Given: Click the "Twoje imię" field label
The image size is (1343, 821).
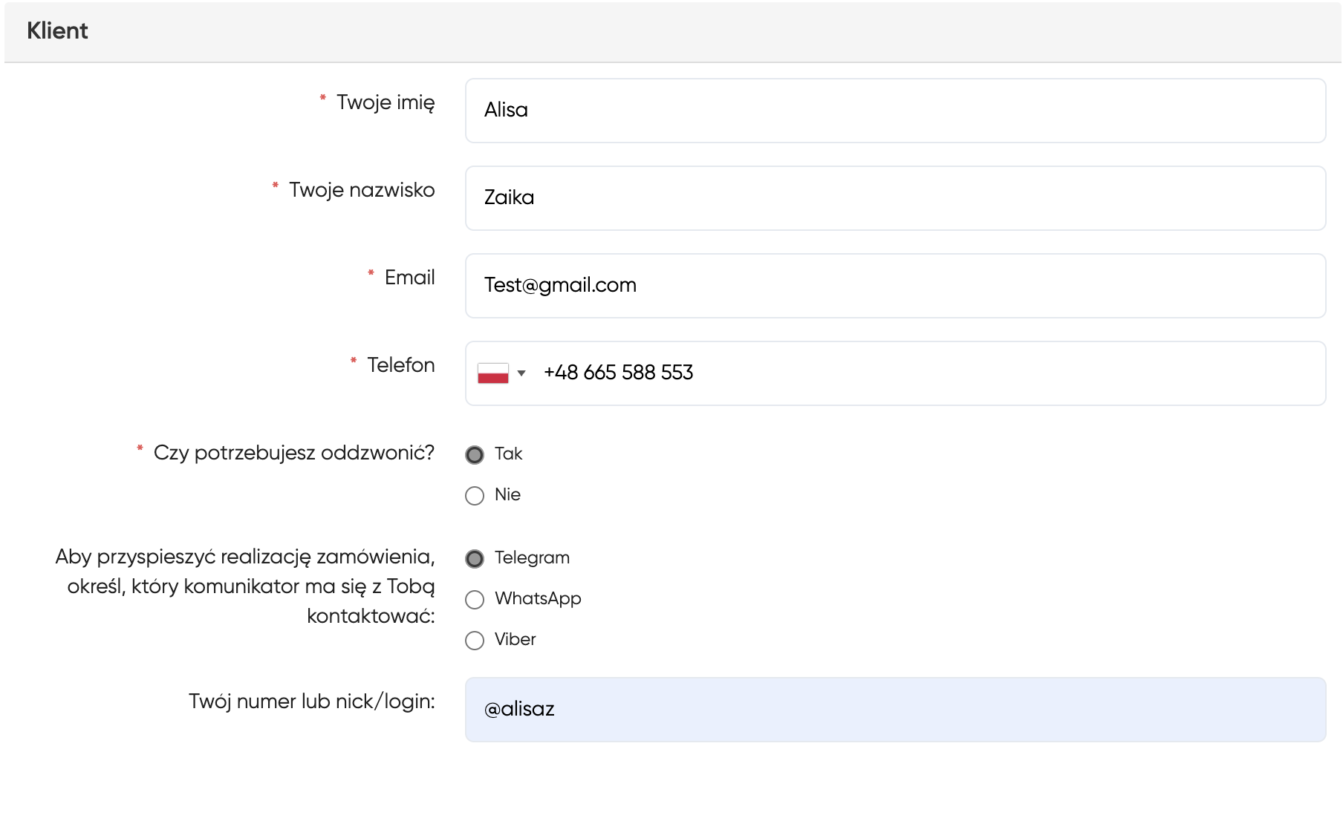Looking at the screenshot, I should coord(385,102).
